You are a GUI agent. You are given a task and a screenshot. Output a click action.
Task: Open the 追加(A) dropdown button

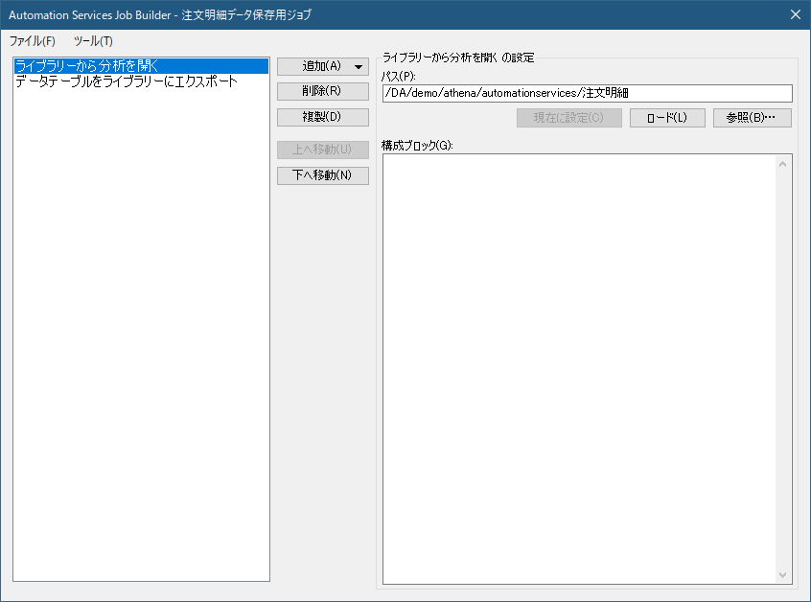[x=323, y=66]
